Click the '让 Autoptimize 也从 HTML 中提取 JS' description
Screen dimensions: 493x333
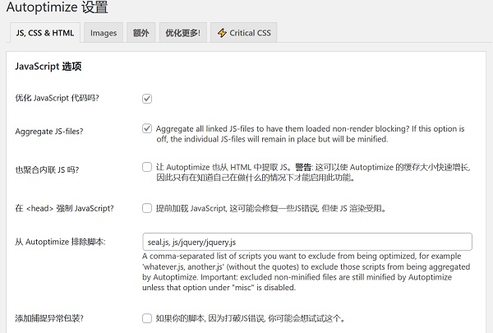(313, 172)
